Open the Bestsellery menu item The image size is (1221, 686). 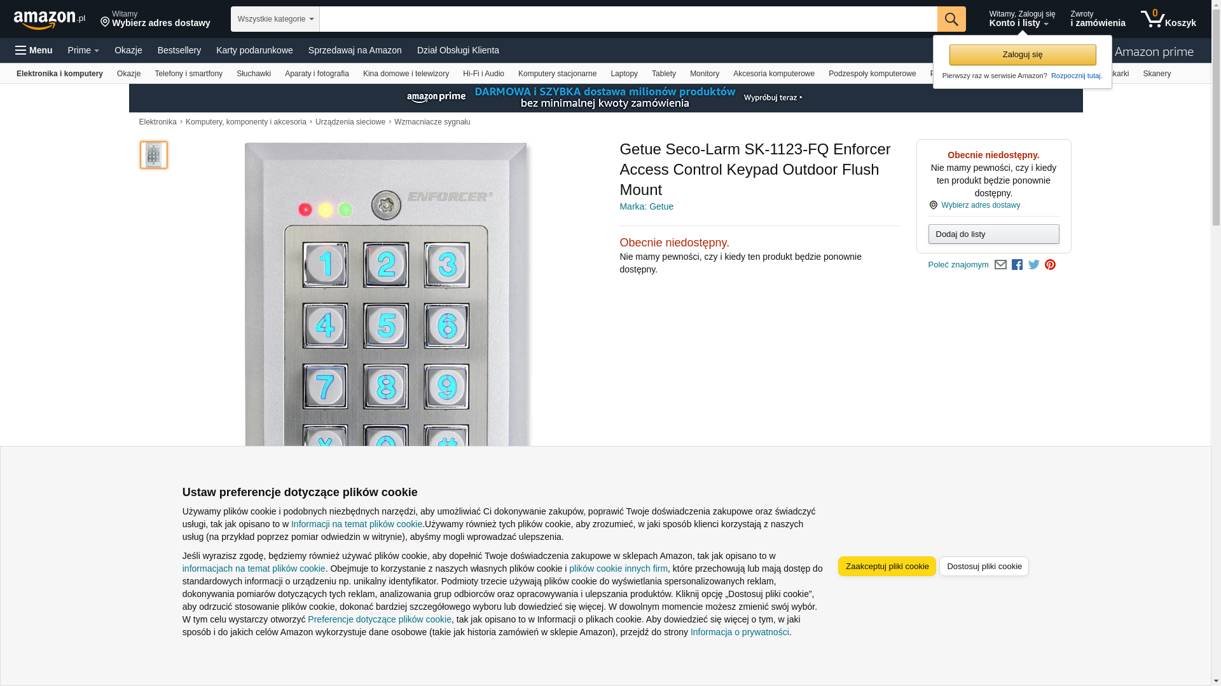(179, 50)
